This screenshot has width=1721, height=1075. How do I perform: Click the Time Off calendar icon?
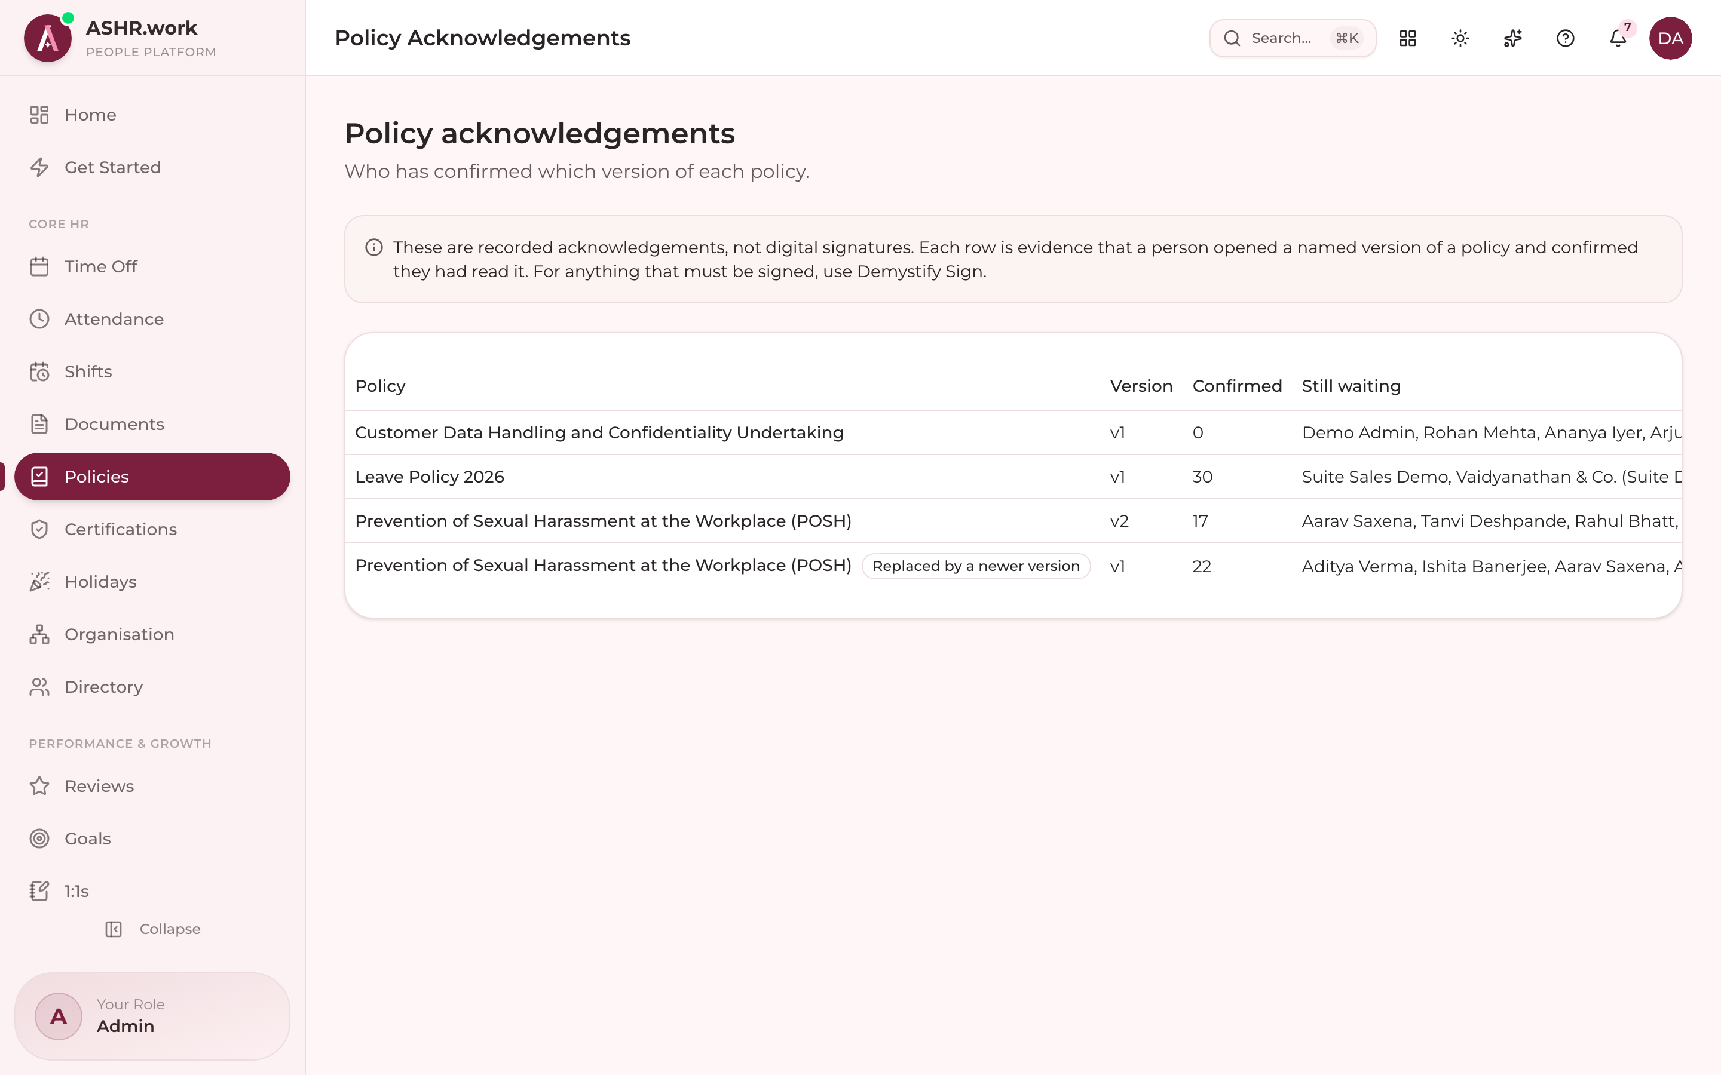[x=39, y=266]
